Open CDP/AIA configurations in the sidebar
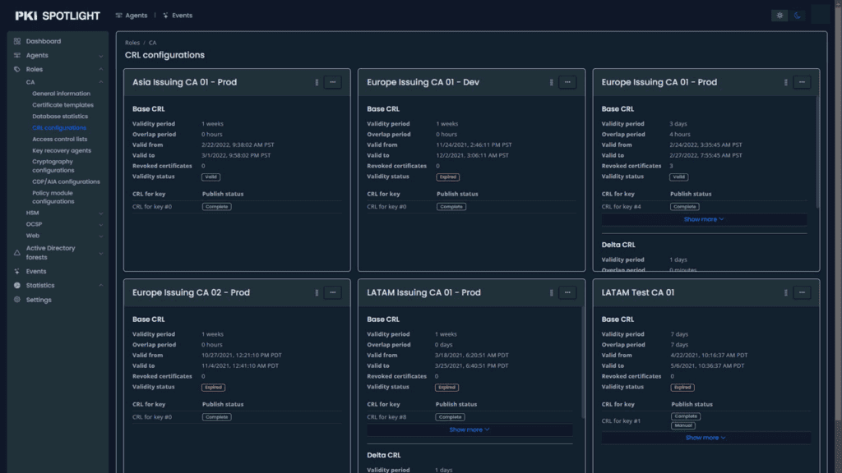 (66, 181)
